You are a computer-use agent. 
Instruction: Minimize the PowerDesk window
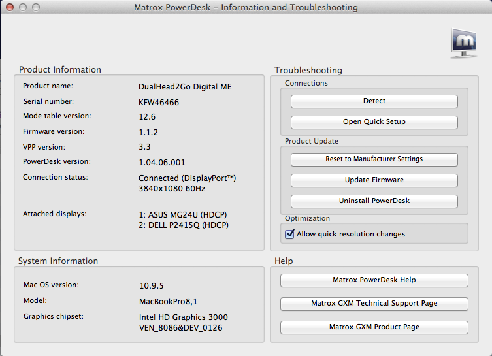23,7
